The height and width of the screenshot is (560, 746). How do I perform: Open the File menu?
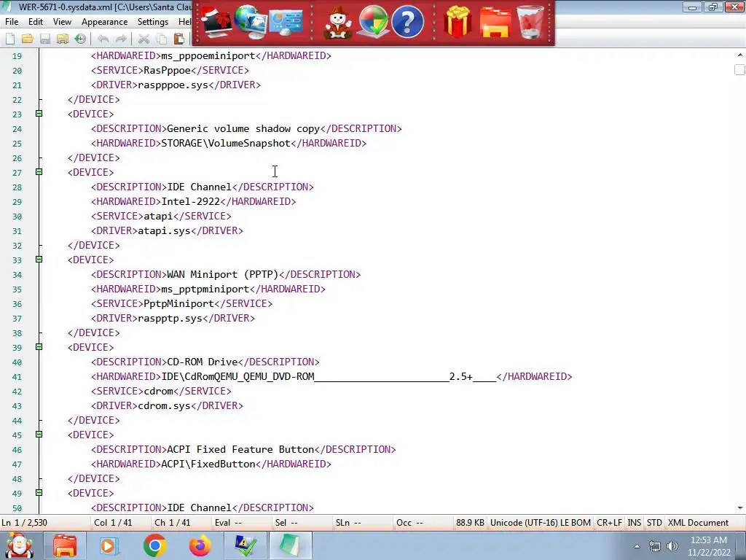[x=12, y=22]
